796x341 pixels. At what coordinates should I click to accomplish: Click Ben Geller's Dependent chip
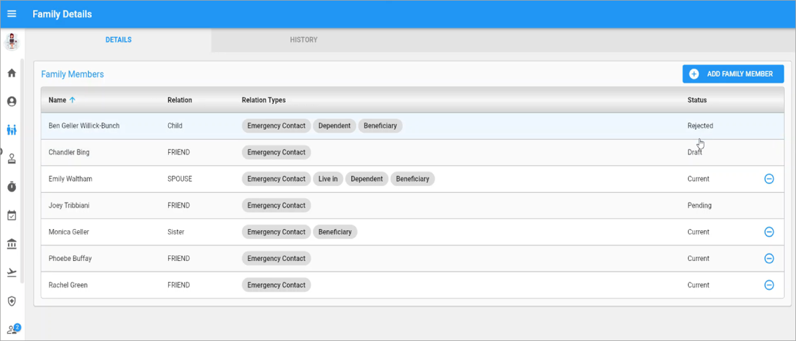click(x=334, y=126)
